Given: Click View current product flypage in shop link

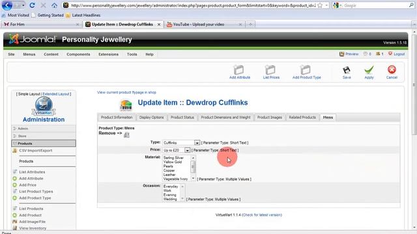Looking at the screenshot, I should (x=126, y=92).
